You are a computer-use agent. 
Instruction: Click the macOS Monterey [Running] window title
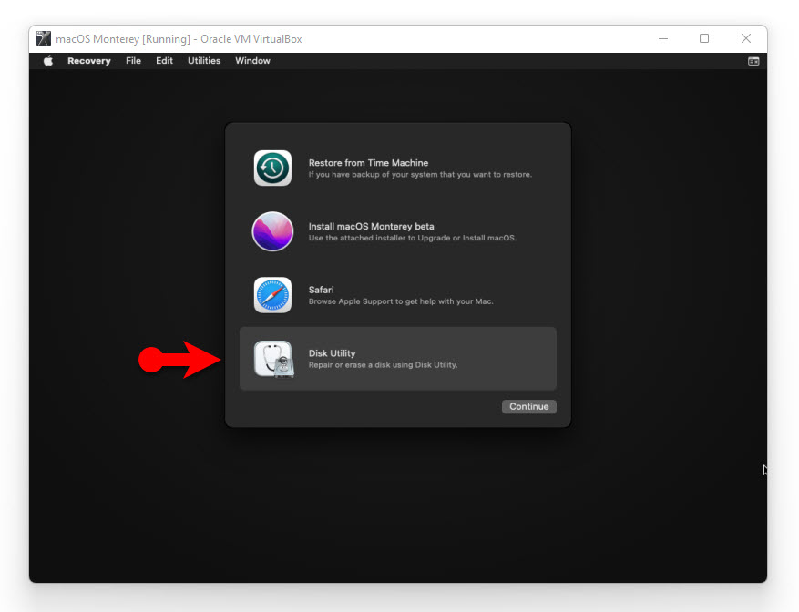pyautogui.click(x=179, y=39)
